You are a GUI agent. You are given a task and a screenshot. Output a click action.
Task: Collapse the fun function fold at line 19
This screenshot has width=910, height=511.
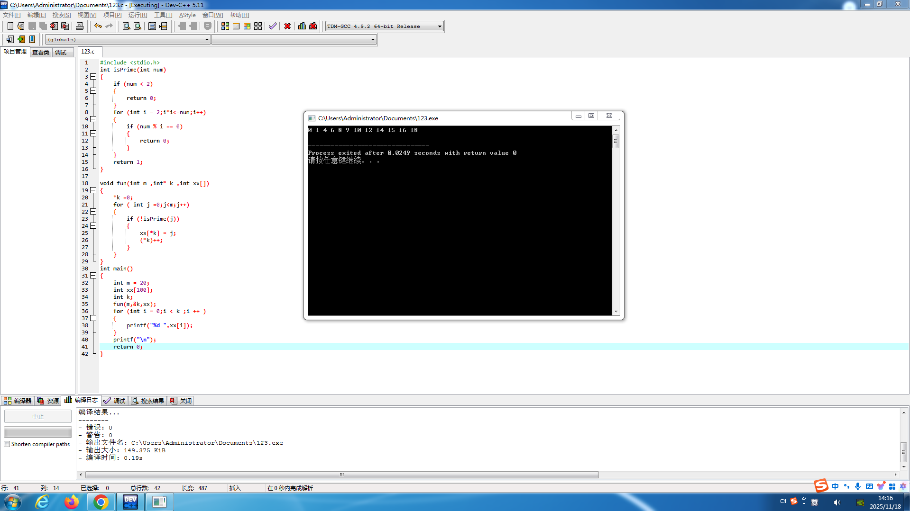coord(93,190)
